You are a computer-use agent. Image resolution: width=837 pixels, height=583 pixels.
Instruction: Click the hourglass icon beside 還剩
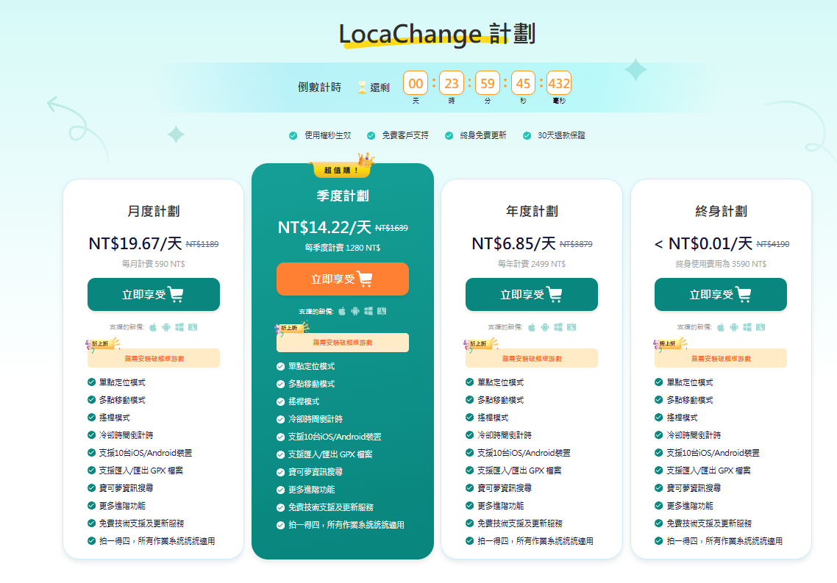pos(362,87)
